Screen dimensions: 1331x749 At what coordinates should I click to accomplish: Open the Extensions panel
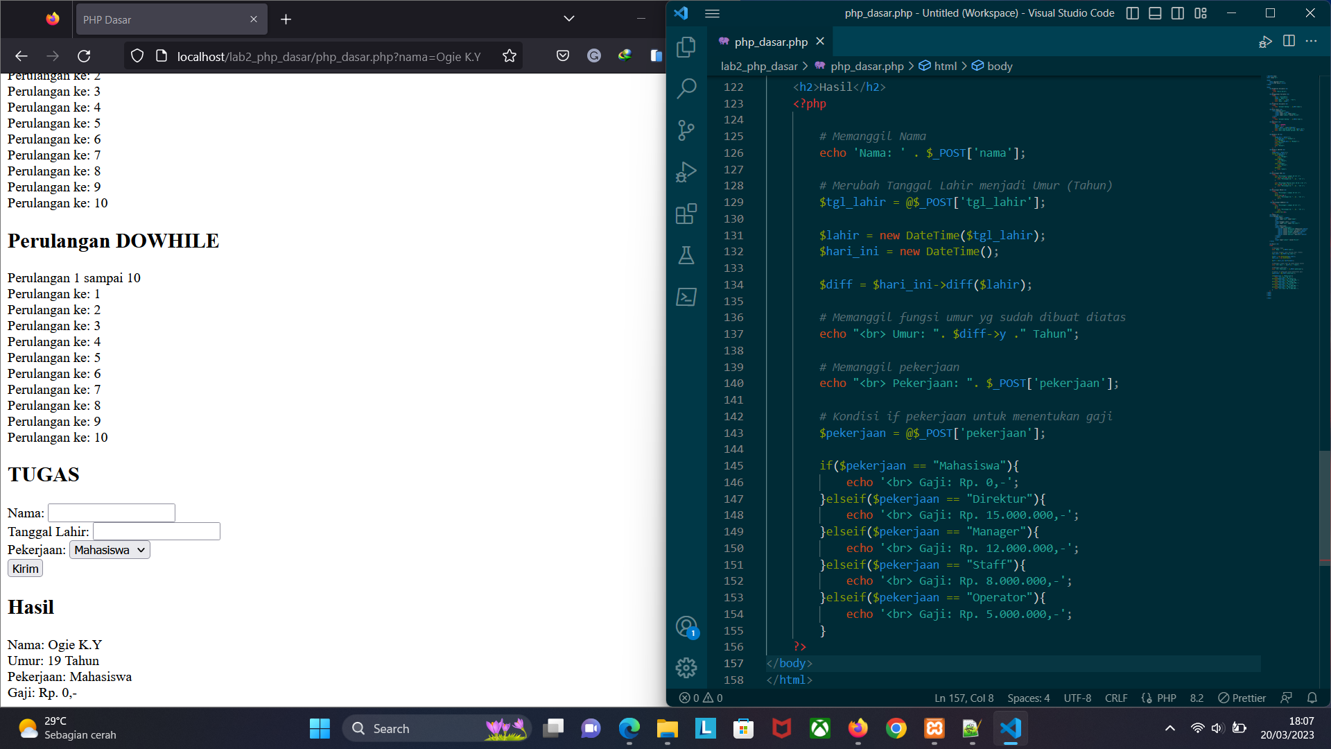point(686,214)
